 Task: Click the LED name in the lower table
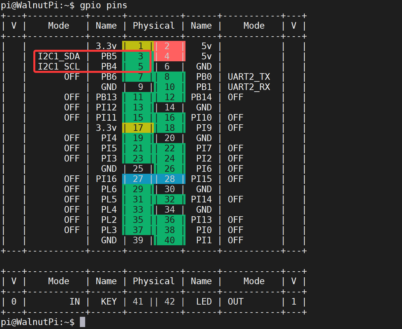(x=204, y=302)
